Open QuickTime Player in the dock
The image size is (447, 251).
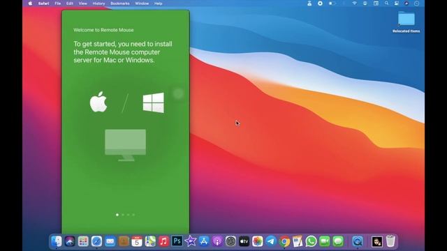tap(358, 241)
